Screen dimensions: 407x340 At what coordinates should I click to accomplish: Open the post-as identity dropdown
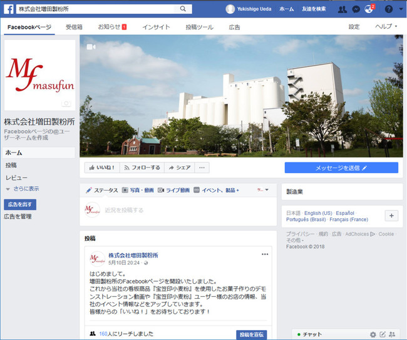click(263, 190)
